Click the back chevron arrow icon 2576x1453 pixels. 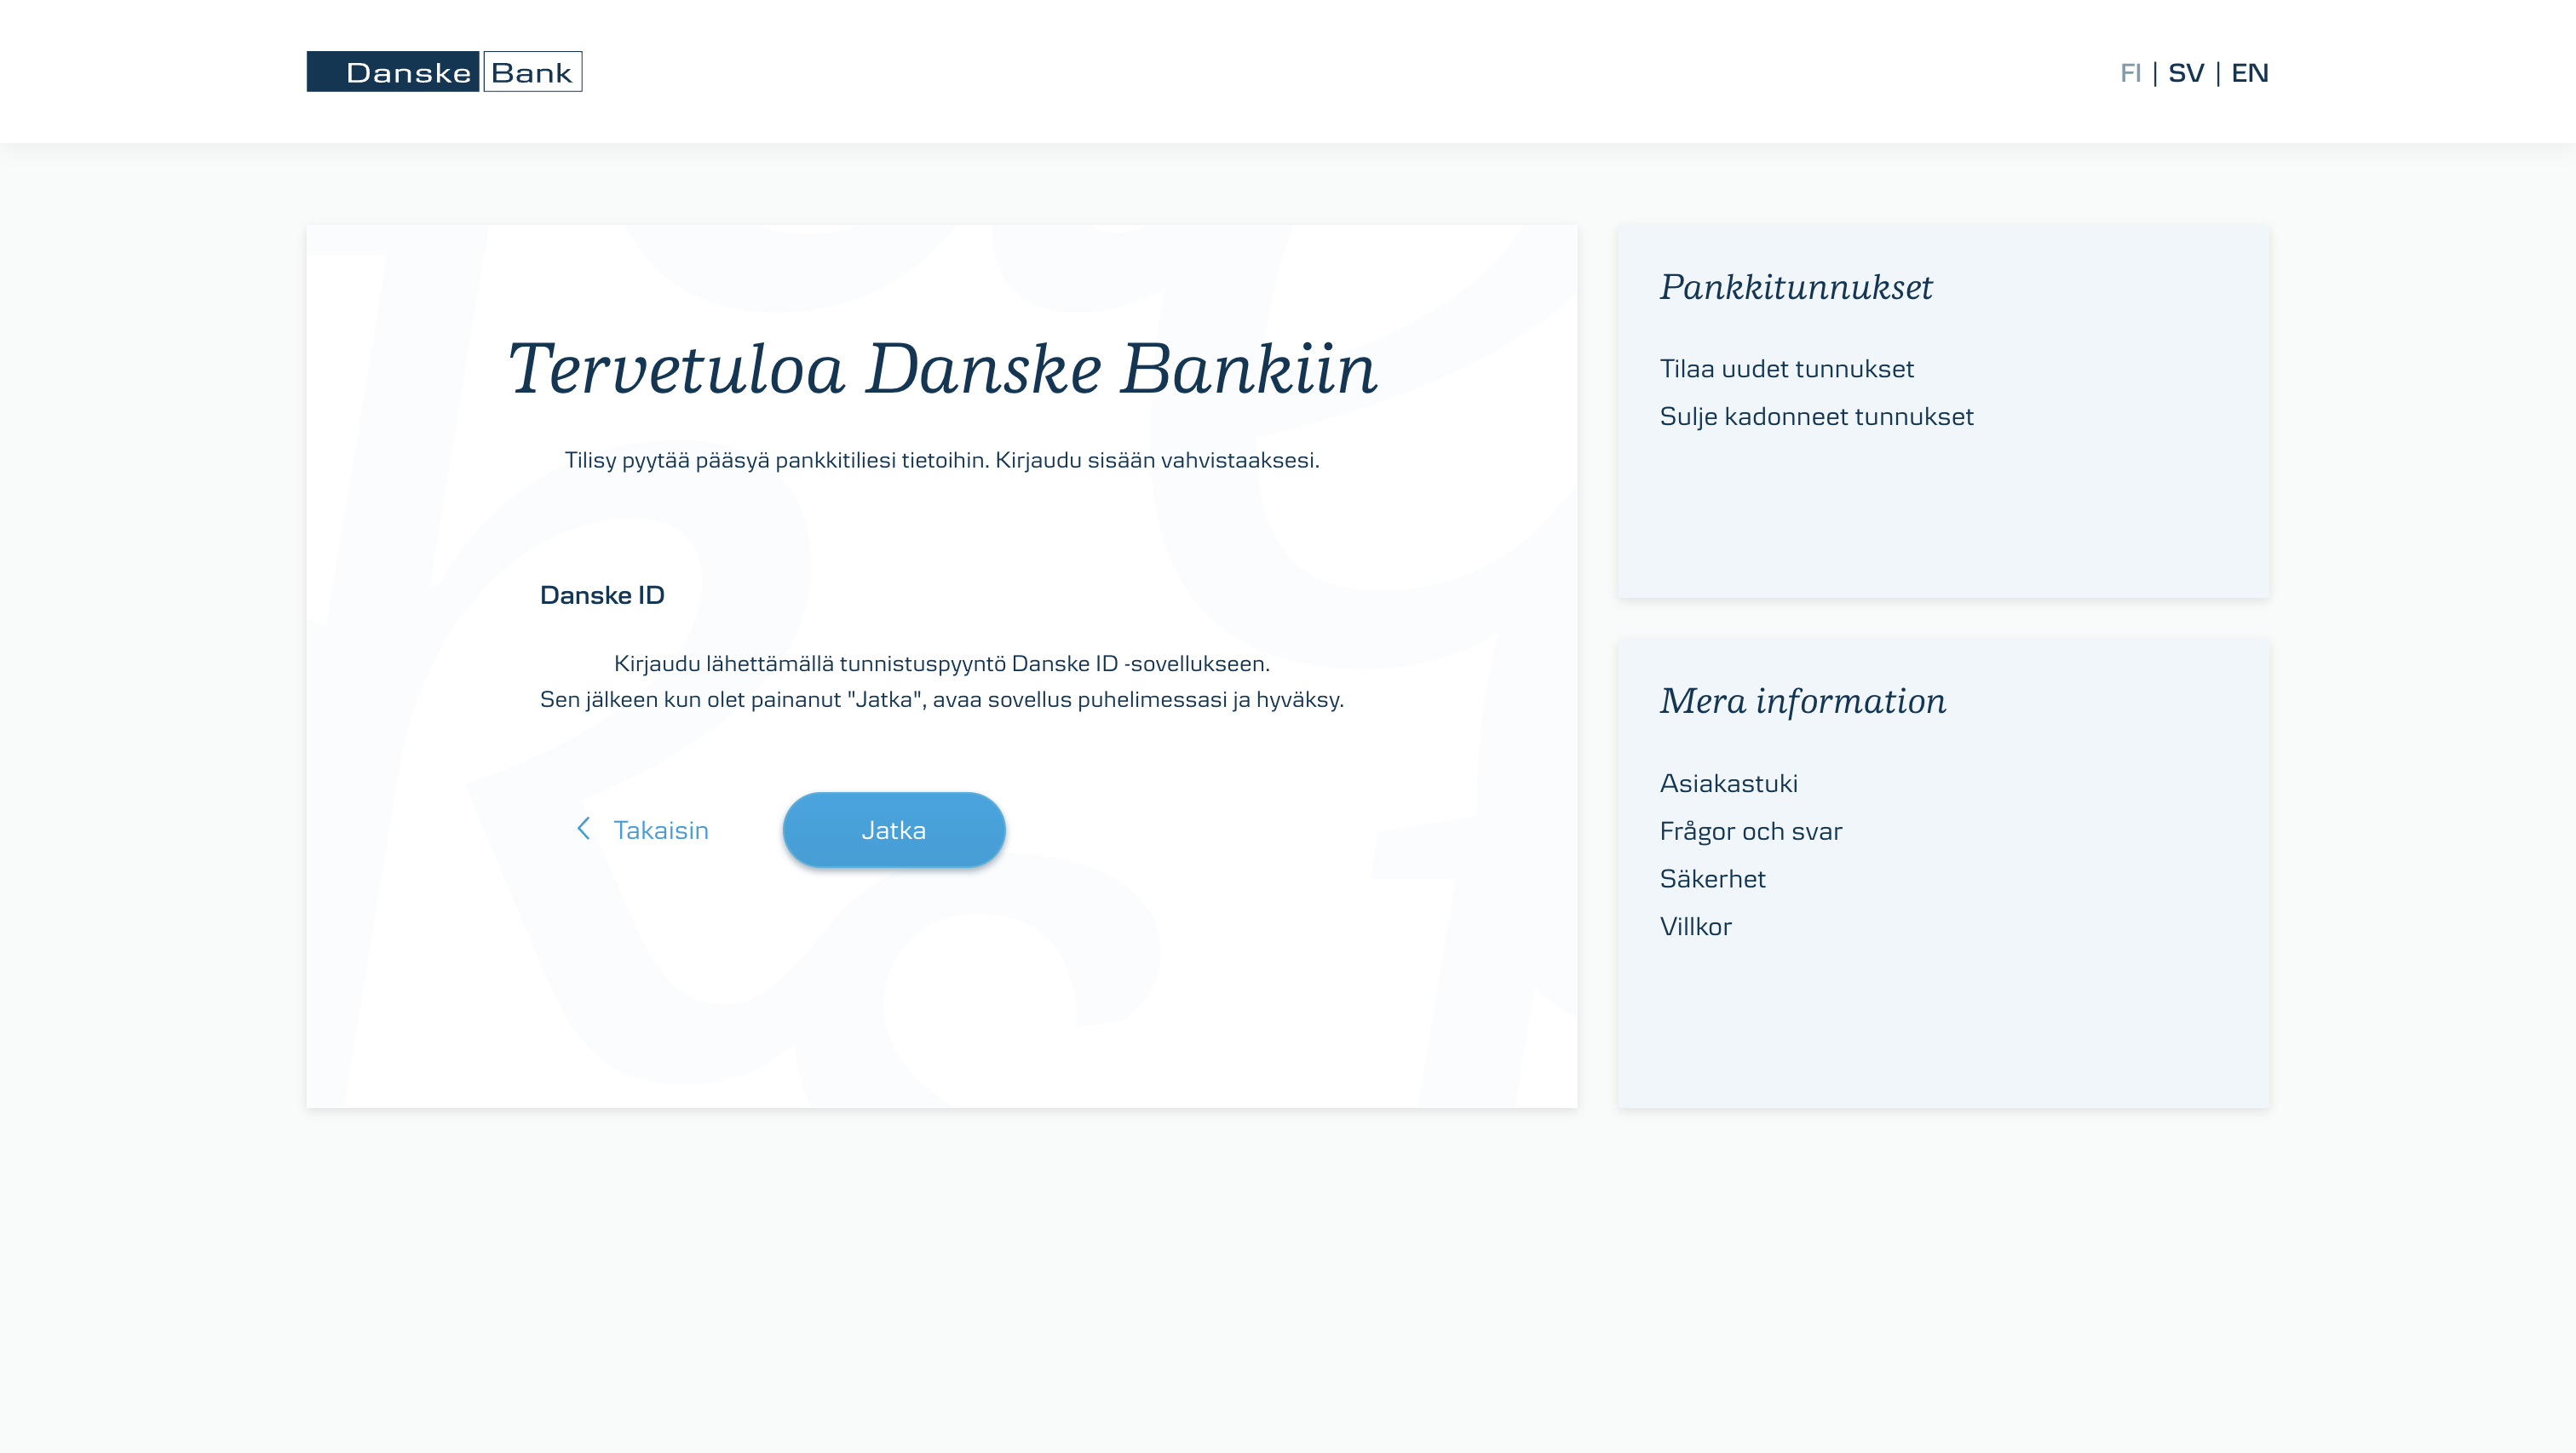[x=584, y=829]
